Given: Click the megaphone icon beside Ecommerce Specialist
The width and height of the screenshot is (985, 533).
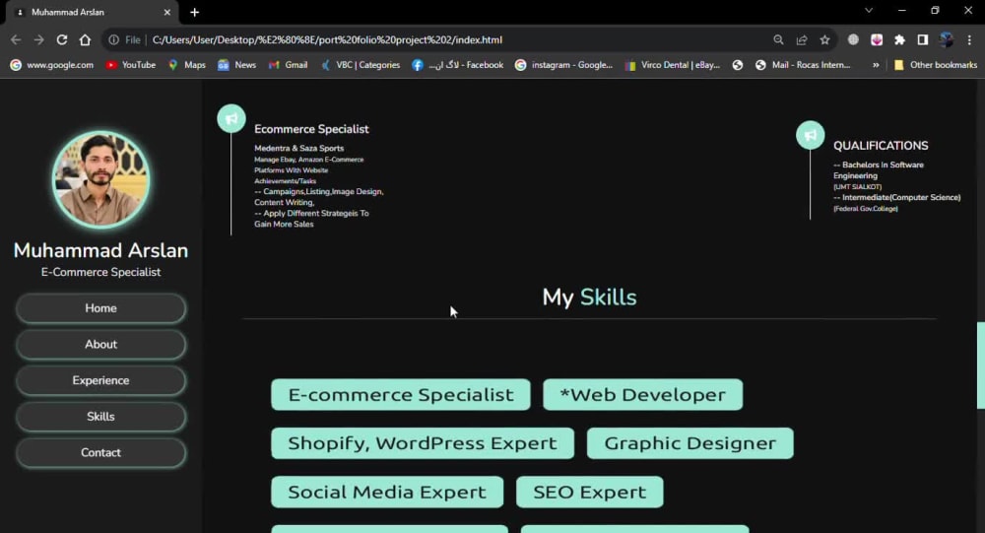Looking at the screenshot, I should click(x=231, y=118).
